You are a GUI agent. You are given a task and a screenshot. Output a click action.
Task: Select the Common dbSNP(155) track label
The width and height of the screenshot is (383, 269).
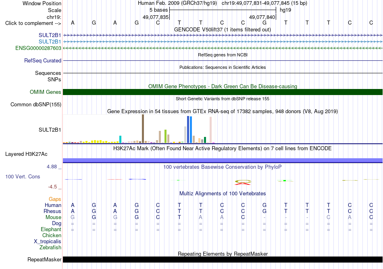[x=35, y=104]
